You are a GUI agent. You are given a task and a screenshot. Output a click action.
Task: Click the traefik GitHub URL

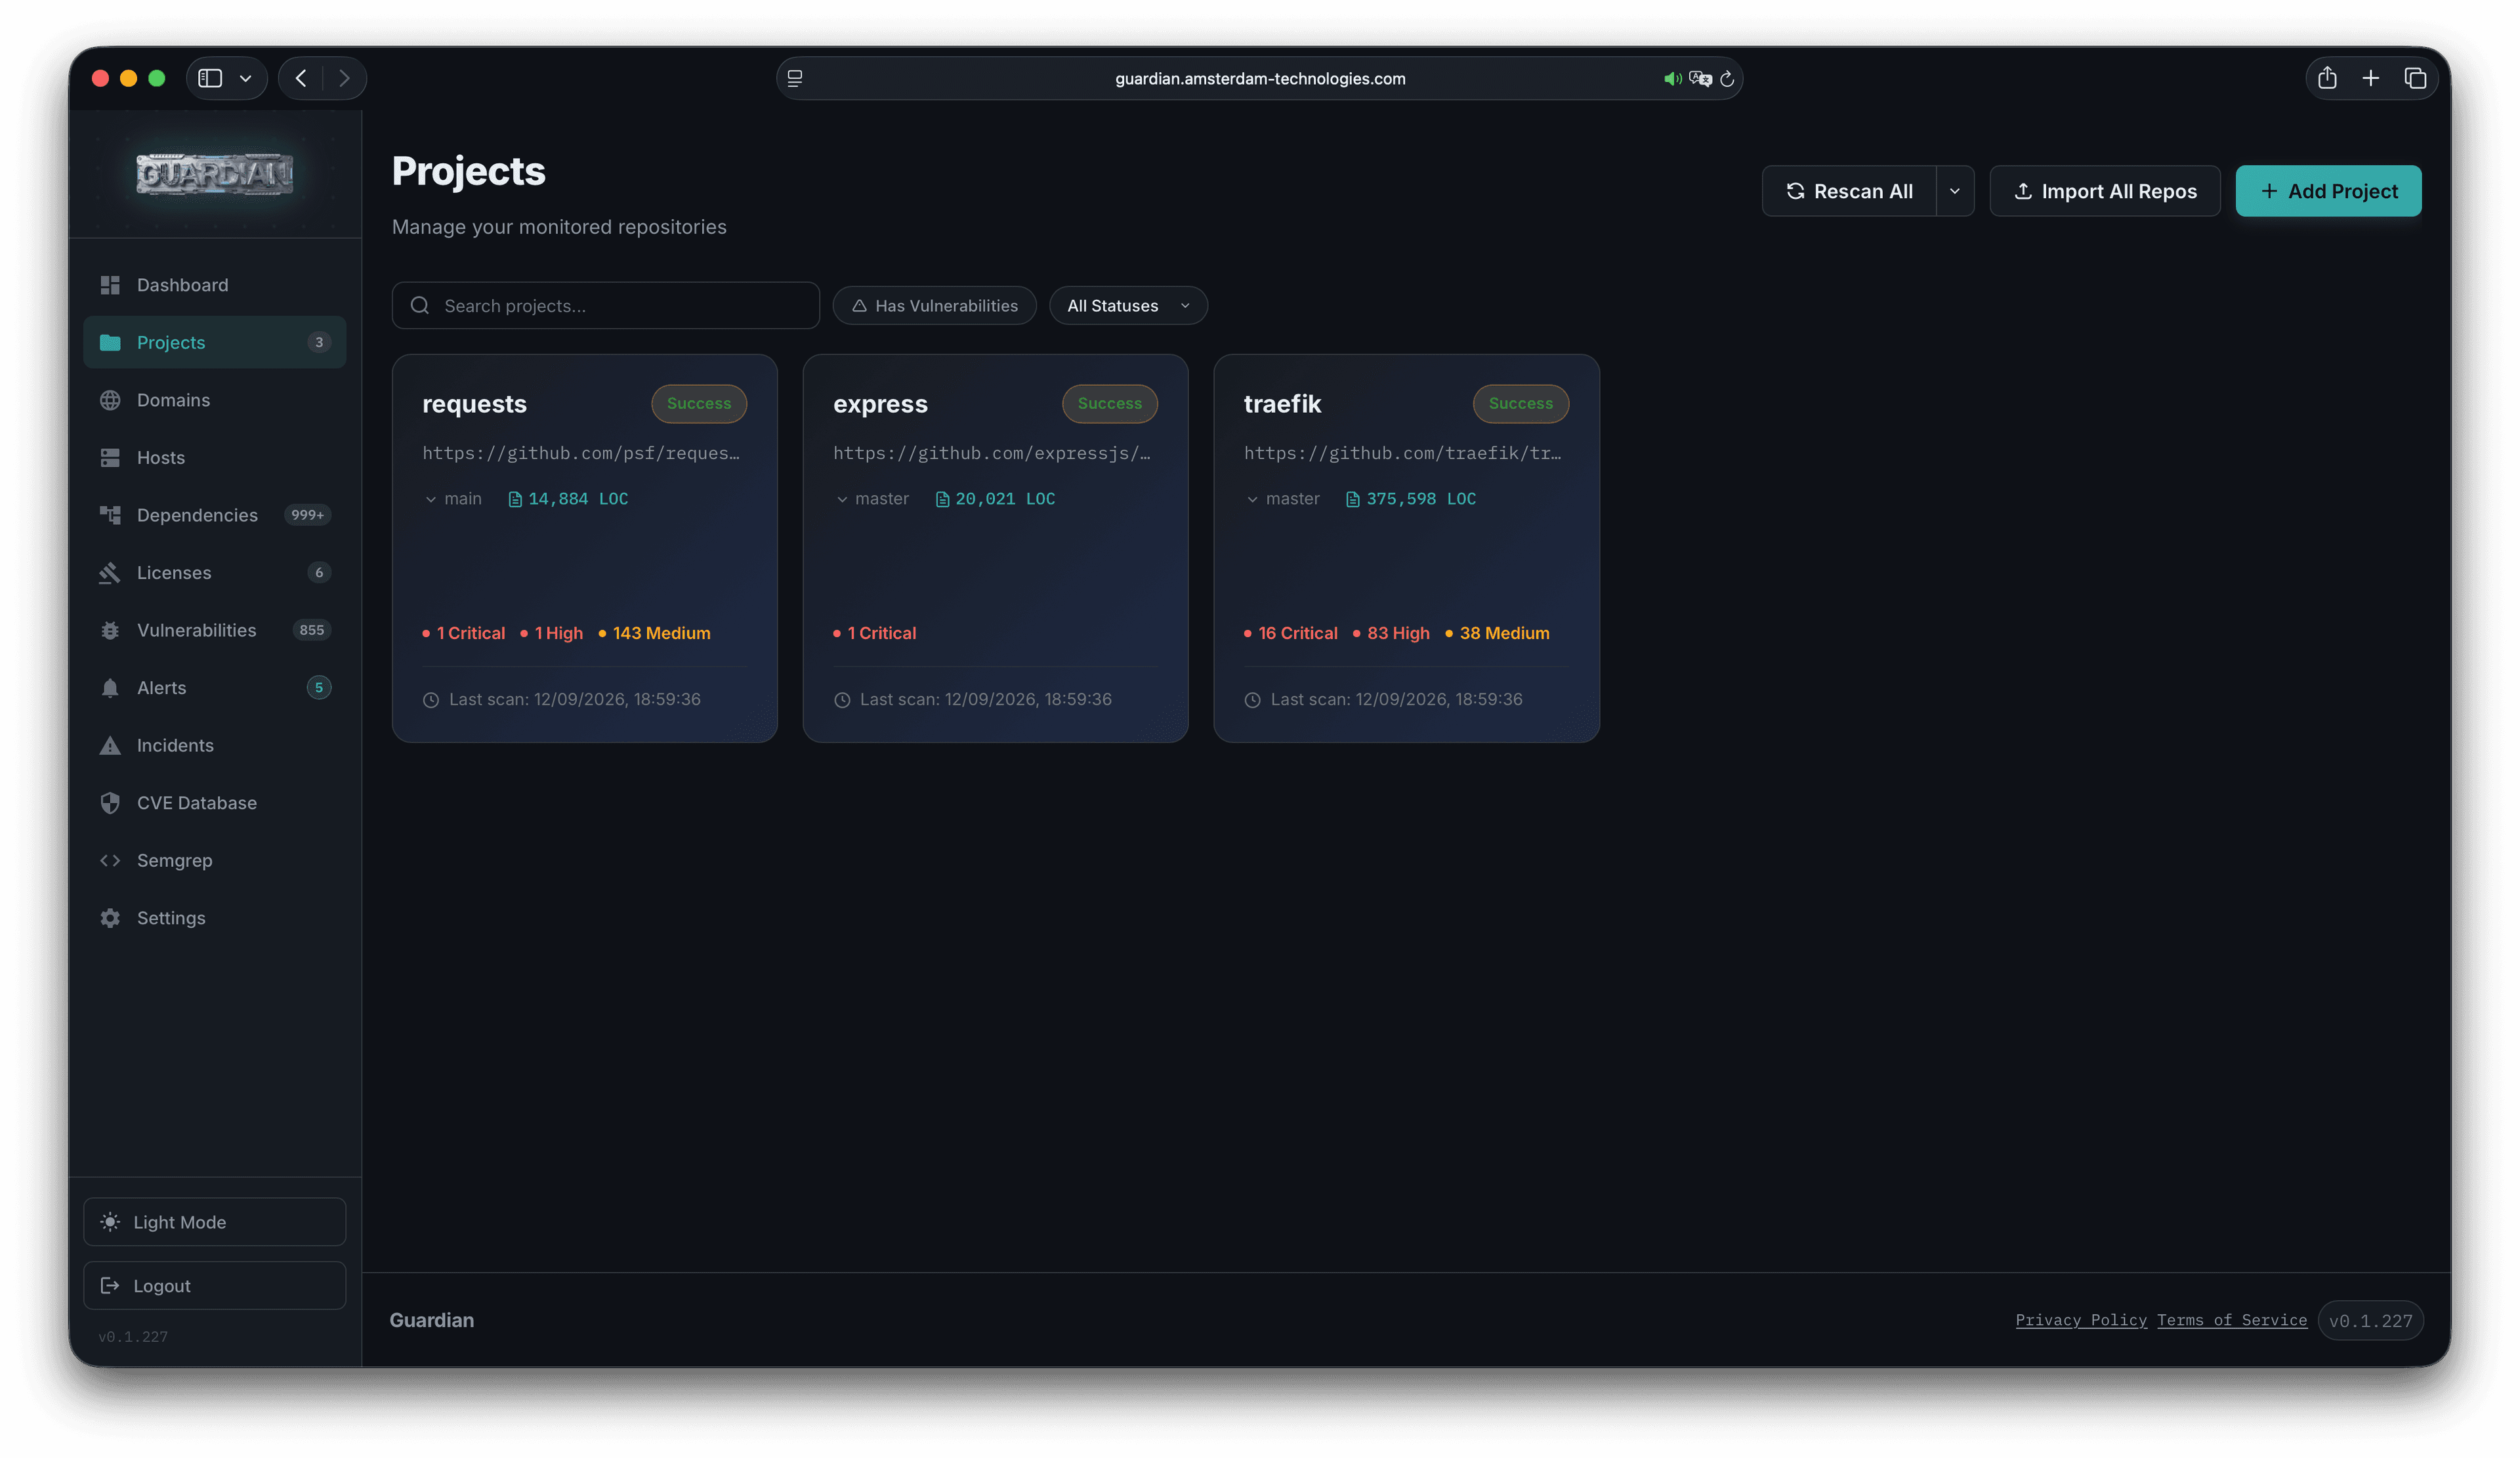pyautogui.click(x=1402, y=453)
